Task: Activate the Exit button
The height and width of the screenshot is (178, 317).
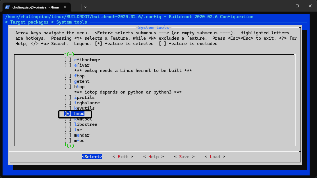Action: (123, 157)
